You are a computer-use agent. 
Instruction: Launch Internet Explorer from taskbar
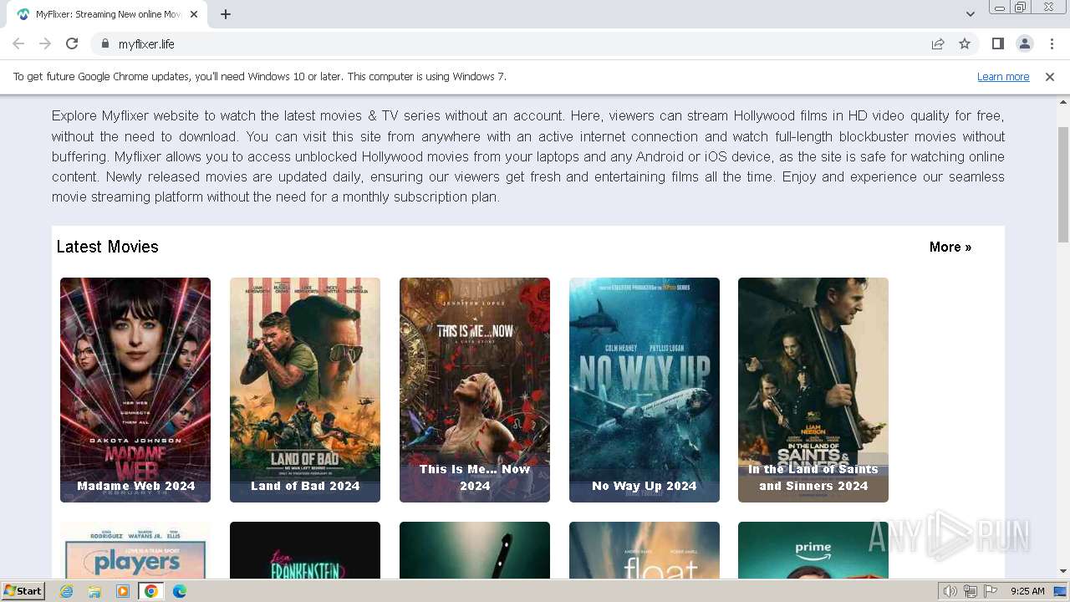coord(67,591)
